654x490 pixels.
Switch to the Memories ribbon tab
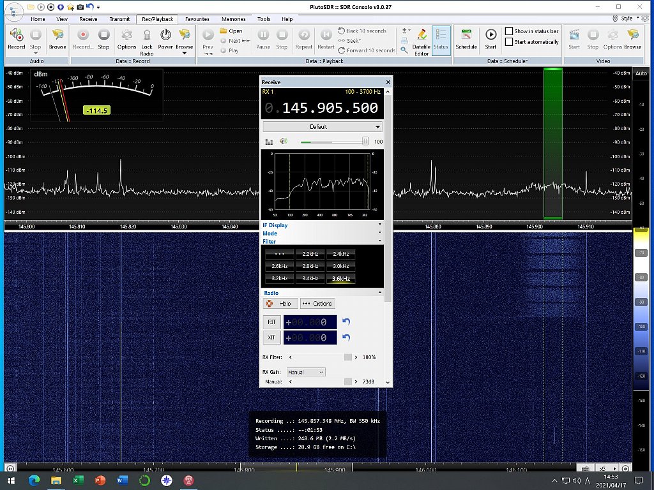click(x=234, y=19)
